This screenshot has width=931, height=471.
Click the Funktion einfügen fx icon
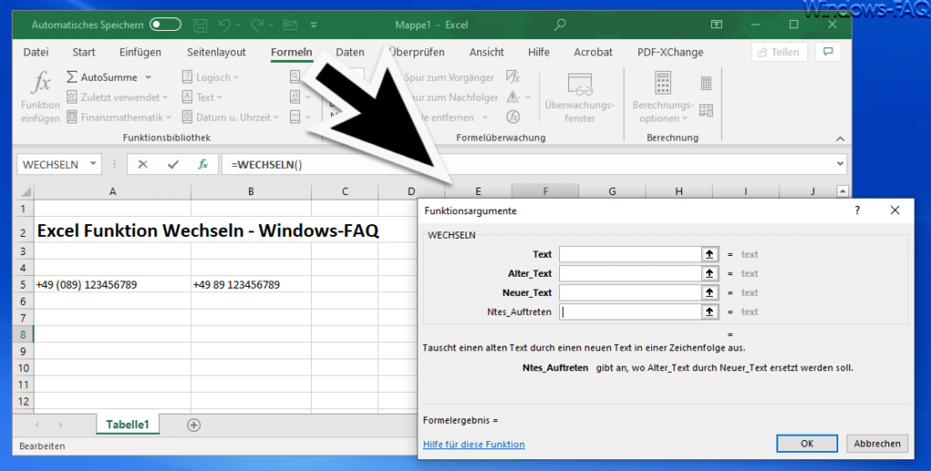[x=40, y=83]
